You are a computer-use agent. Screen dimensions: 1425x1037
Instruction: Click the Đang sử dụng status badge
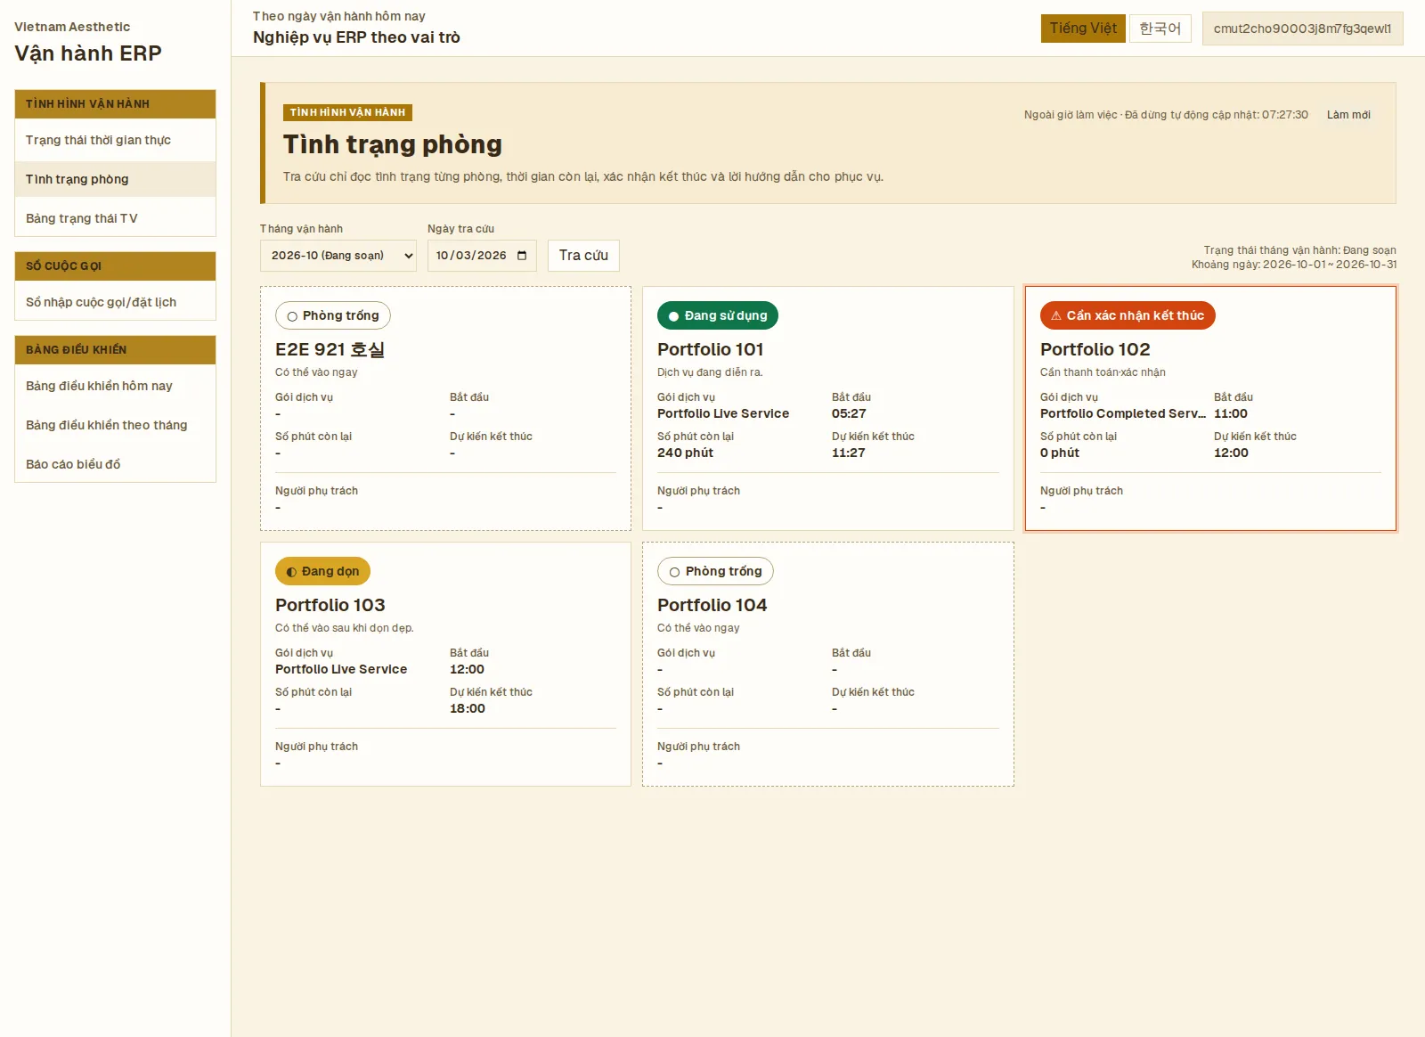pos(718,315)
